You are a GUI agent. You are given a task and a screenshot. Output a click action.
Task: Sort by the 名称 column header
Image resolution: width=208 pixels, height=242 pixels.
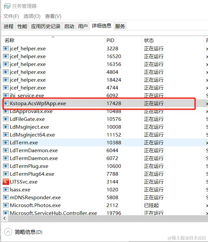53,40
